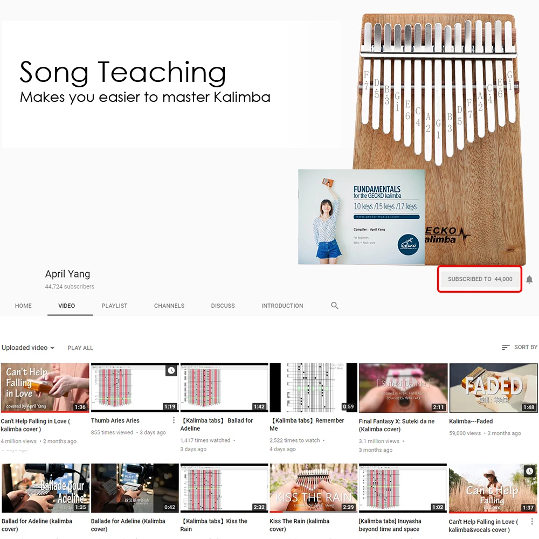Image resolution: width=539 pixels, height=539 pixels.
Task: Open the channel search magnifier icon
Action: [335, 306]
